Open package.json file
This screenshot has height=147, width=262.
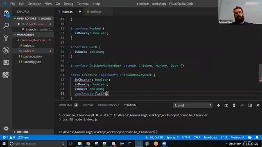[33, 56]
